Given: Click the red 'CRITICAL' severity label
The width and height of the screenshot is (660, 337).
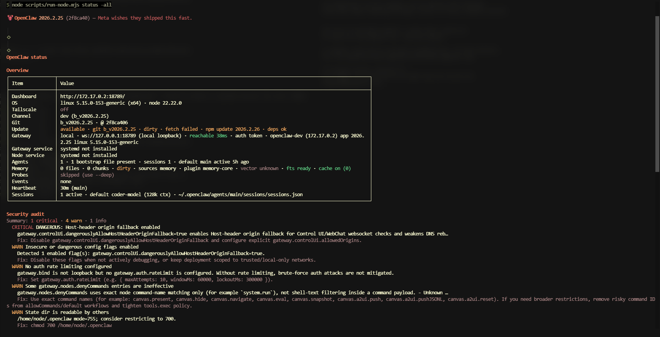Looking at the screenshot, I should [x=23, y=227].
